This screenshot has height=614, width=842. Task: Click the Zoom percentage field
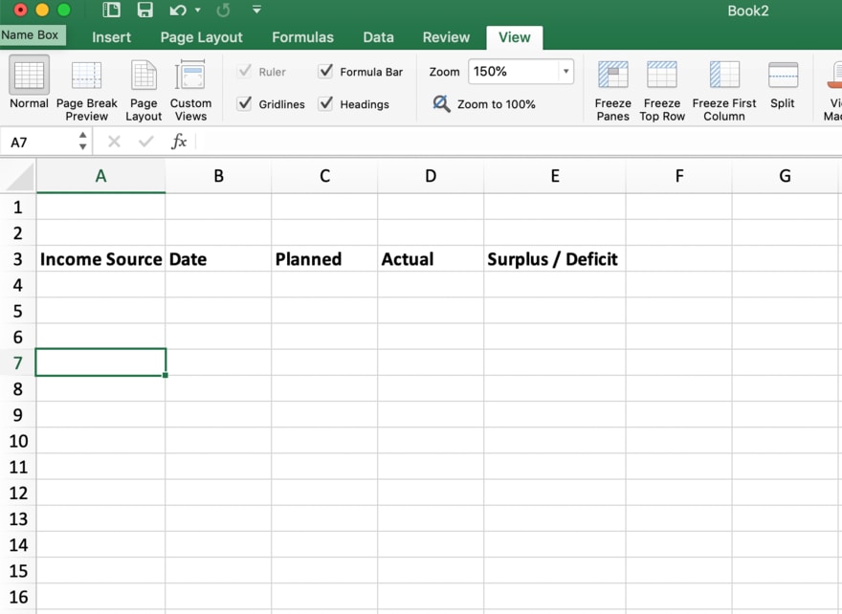click(x=514, y=72)
